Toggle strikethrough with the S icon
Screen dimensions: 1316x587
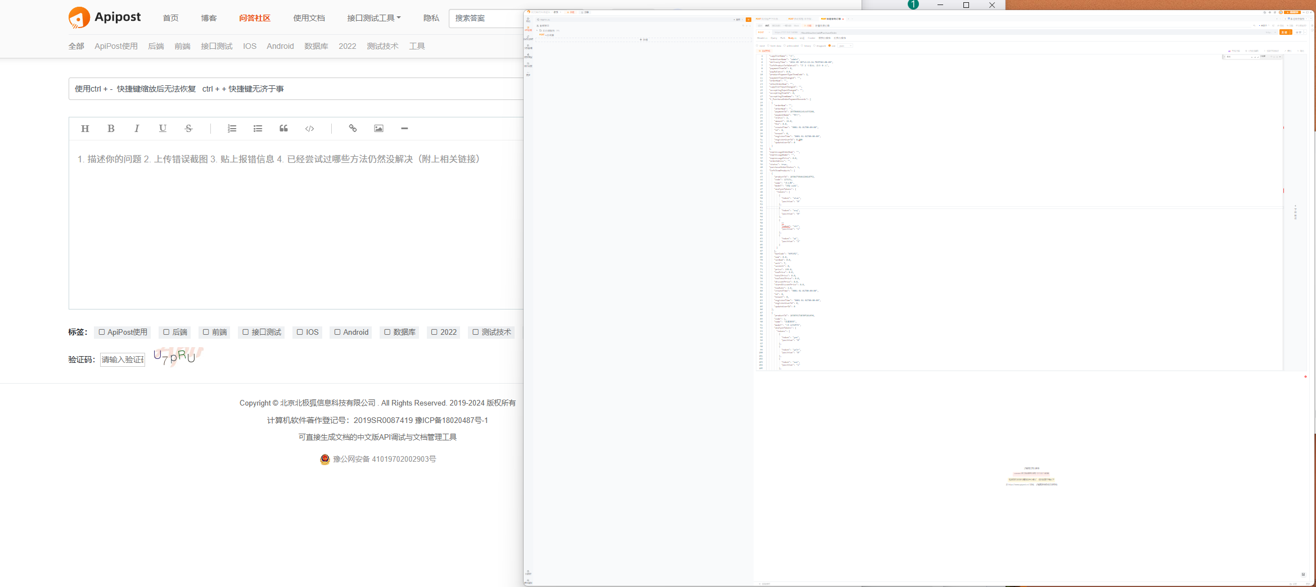[188, 129]
